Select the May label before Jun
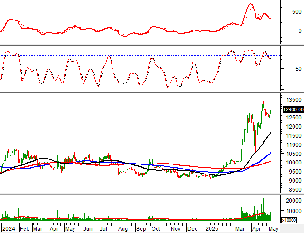 click(x=70, y=229)
